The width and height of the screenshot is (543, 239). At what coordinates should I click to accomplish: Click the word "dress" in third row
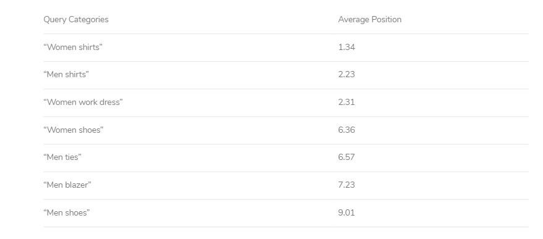pos(110,102)
